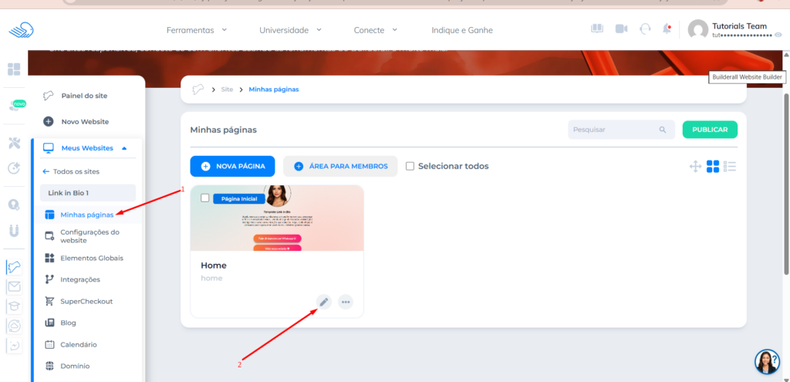This screenshot has width=790, height=382.
Task: Click the book tutorials icon in header
Action: click(x=597, y=29)
